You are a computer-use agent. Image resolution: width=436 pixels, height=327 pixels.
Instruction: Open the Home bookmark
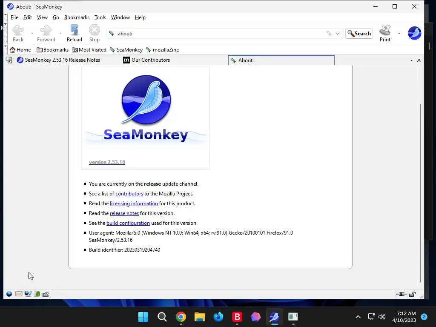[x=20, y=50]
